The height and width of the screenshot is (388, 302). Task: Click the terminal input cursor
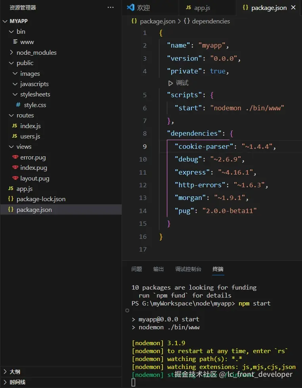(x=134, y=382)
